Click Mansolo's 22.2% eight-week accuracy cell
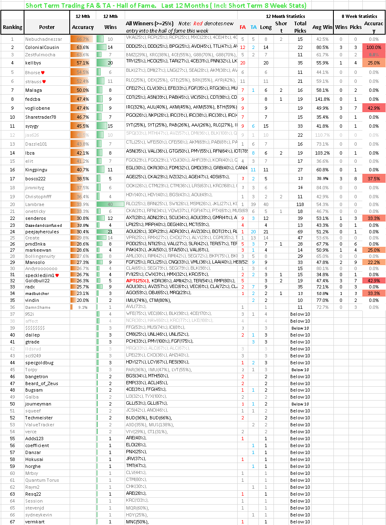 374,262
